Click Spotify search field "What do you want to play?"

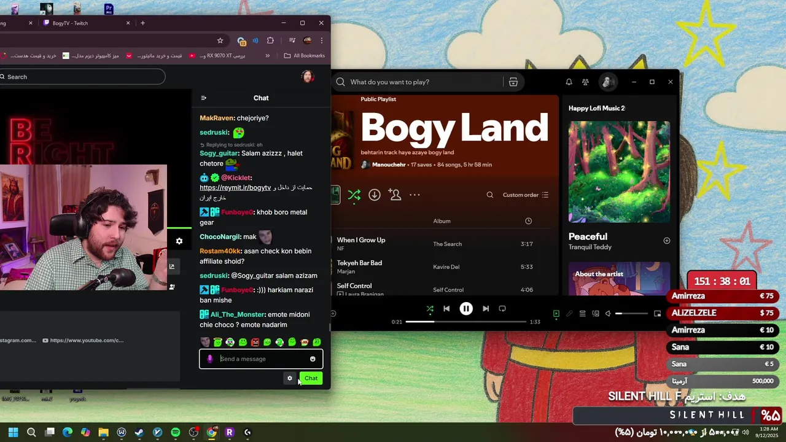click(x=418, y=82)
